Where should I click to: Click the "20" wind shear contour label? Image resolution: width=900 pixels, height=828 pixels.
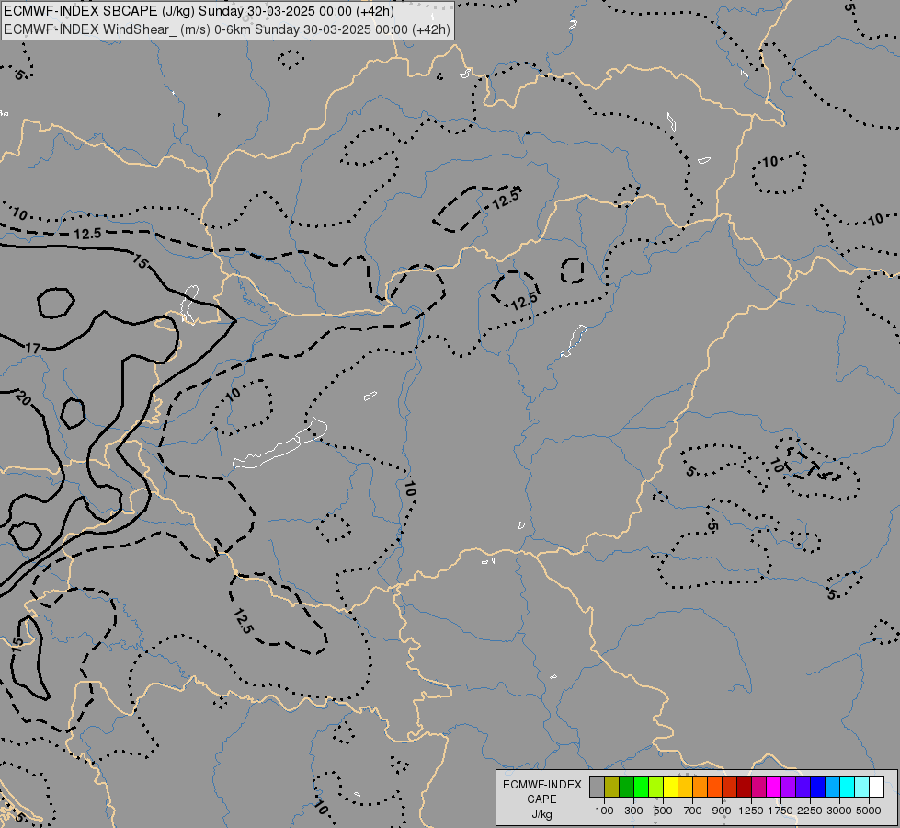[24, 397]
